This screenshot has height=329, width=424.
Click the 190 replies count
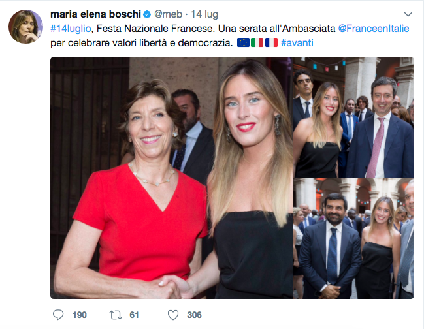79,315
